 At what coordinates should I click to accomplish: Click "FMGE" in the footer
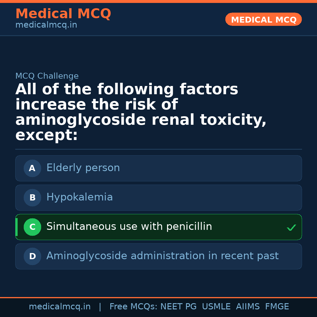tap(277, 307)
